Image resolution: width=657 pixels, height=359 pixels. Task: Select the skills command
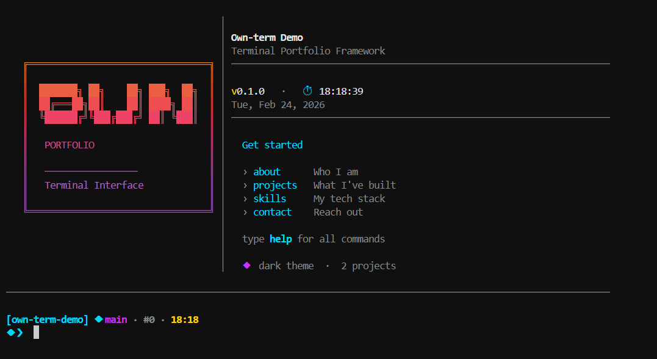pos(270,198)
